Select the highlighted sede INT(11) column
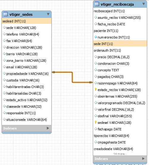Image resolution: width=149 pixels, height=165 pixels. pos(120,44)
